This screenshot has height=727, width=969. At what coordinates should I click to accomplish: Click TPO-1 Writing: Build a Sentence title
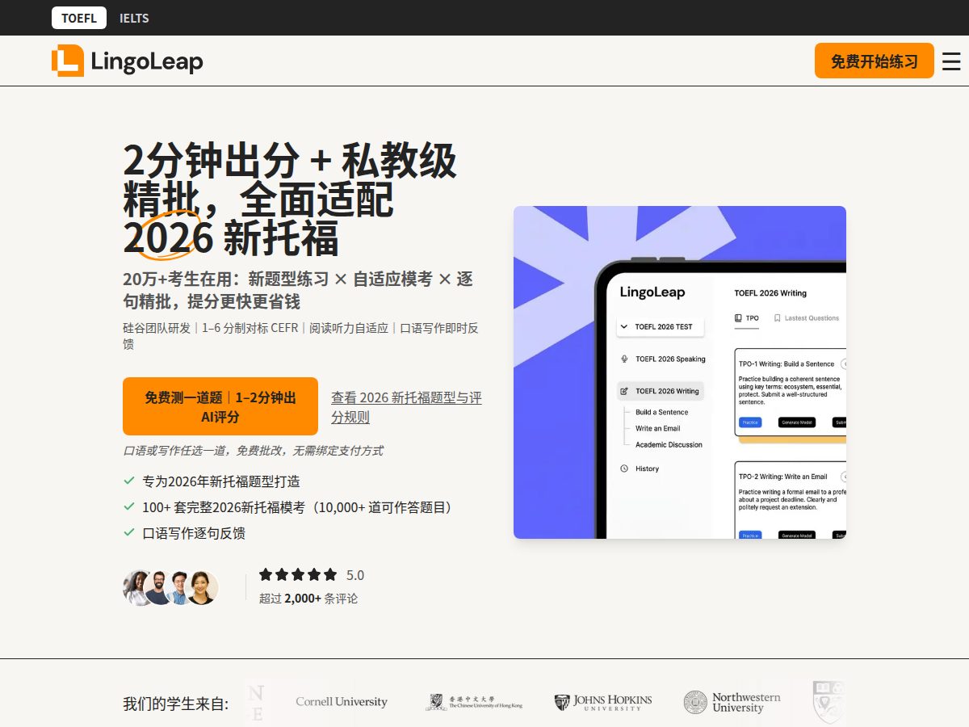coord(787,363)
